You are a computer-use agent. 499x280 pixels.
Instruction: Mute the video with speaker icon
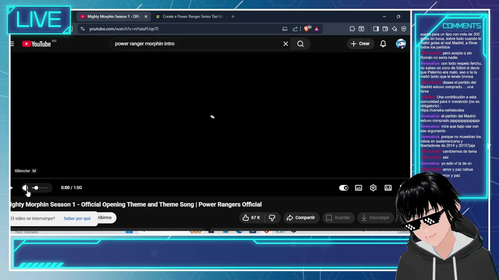(25, 188)
